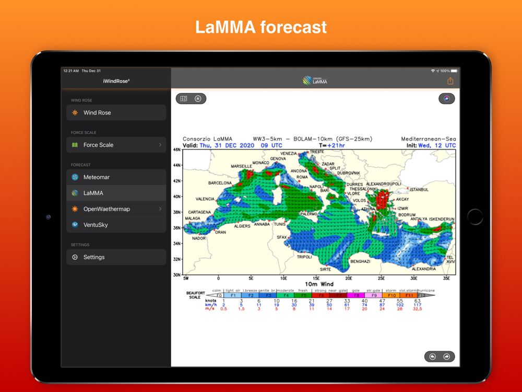The image size is (522, 392).
Task: Click the Consorzio LaMMA logo in header
Action: 315,80
